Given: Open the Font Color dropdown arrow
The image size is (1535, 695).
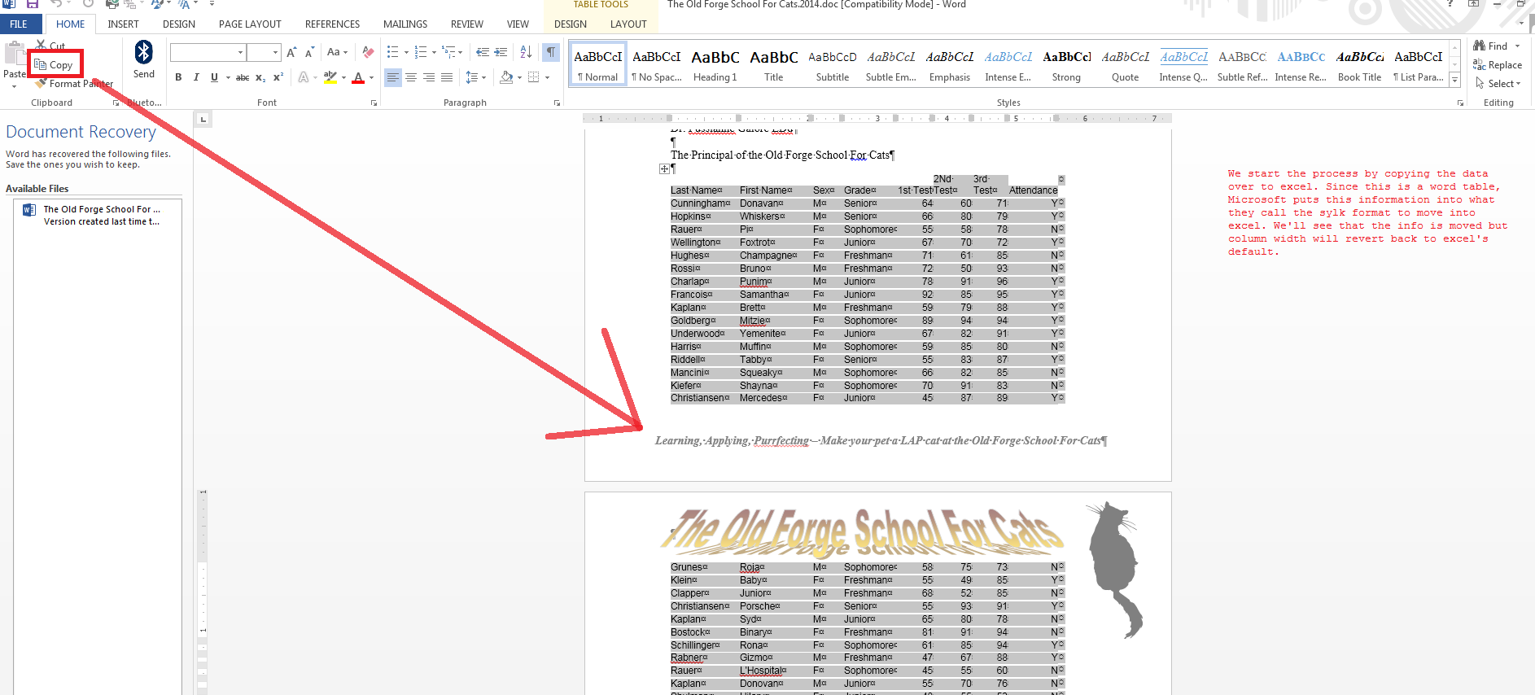Looking at the screenshot, I should click(x=371, y=78).
